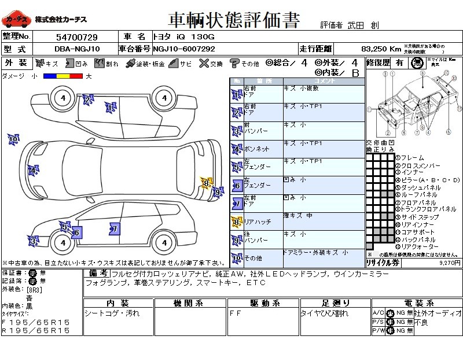Click the red segment of the damage scale
Image resolution: width=463 pixels, height=347 pixels.
76,76
